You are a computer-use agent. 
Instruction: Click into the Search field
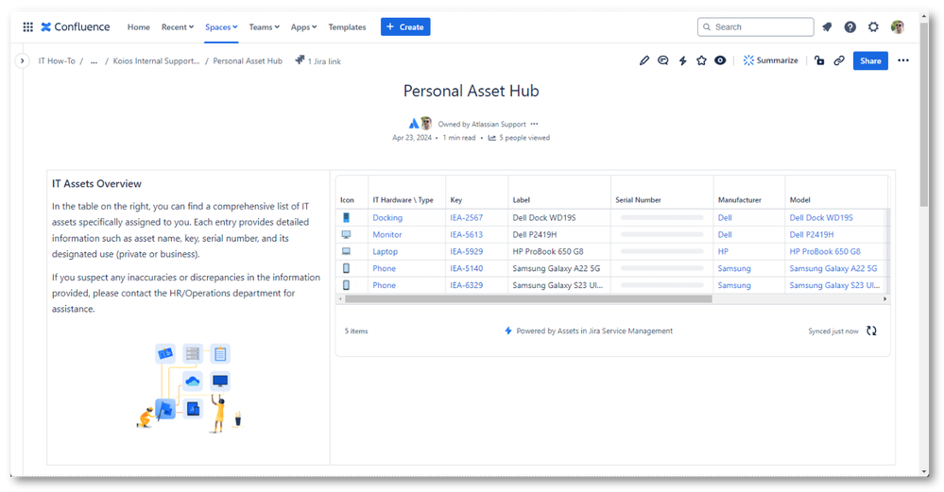pyautogui.click(x=756, y=27)
